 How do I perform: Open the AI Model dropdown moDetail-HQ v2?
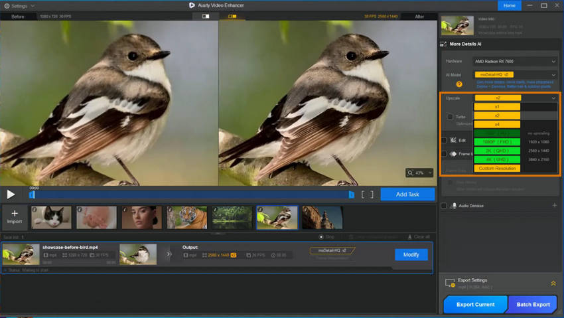coord(515,75)
